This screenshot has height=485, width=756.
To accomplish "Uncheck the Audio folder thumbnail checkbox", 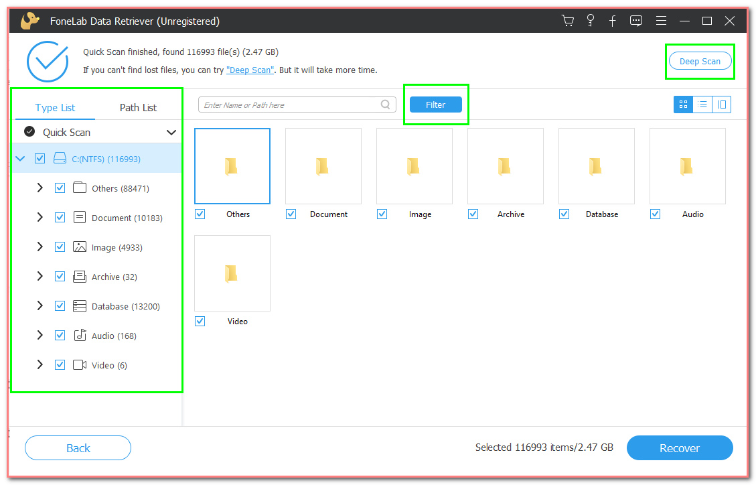I will [x=655, y=214].
